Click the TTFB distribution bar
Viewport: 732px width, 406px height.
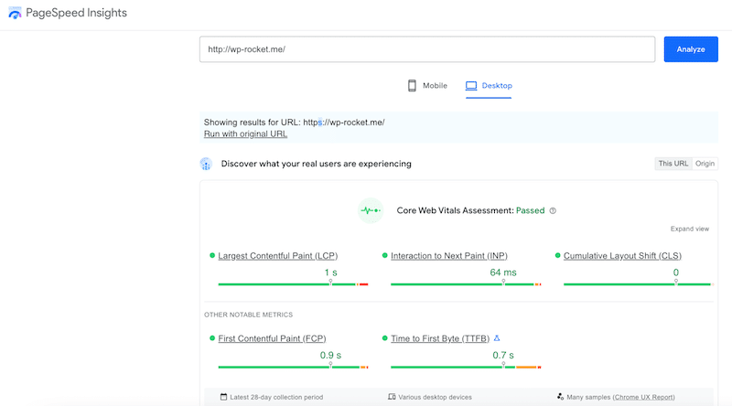point(466,368)
